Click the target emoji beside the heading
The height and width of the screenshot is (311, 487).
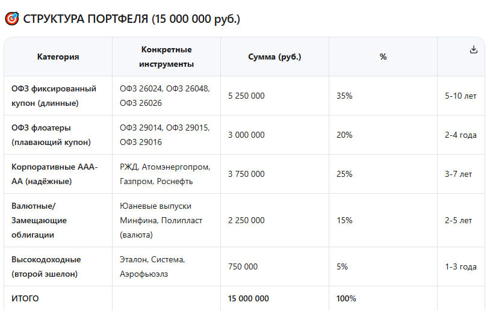(x=11, y=19)
